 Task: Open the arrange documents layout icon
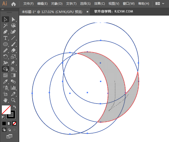coord(158,4)
